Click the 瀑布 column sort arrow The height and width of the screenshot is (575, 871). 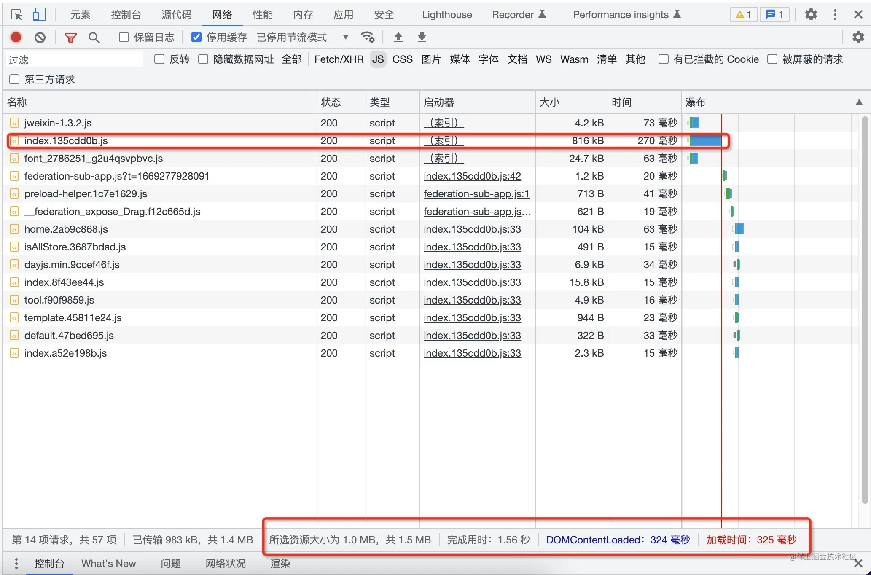[859, 102]
